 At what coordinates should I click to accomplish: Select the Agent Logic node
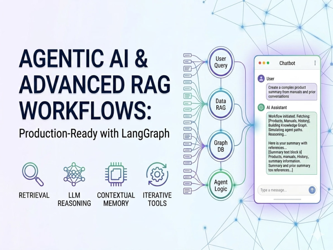[x=221, y=185]
